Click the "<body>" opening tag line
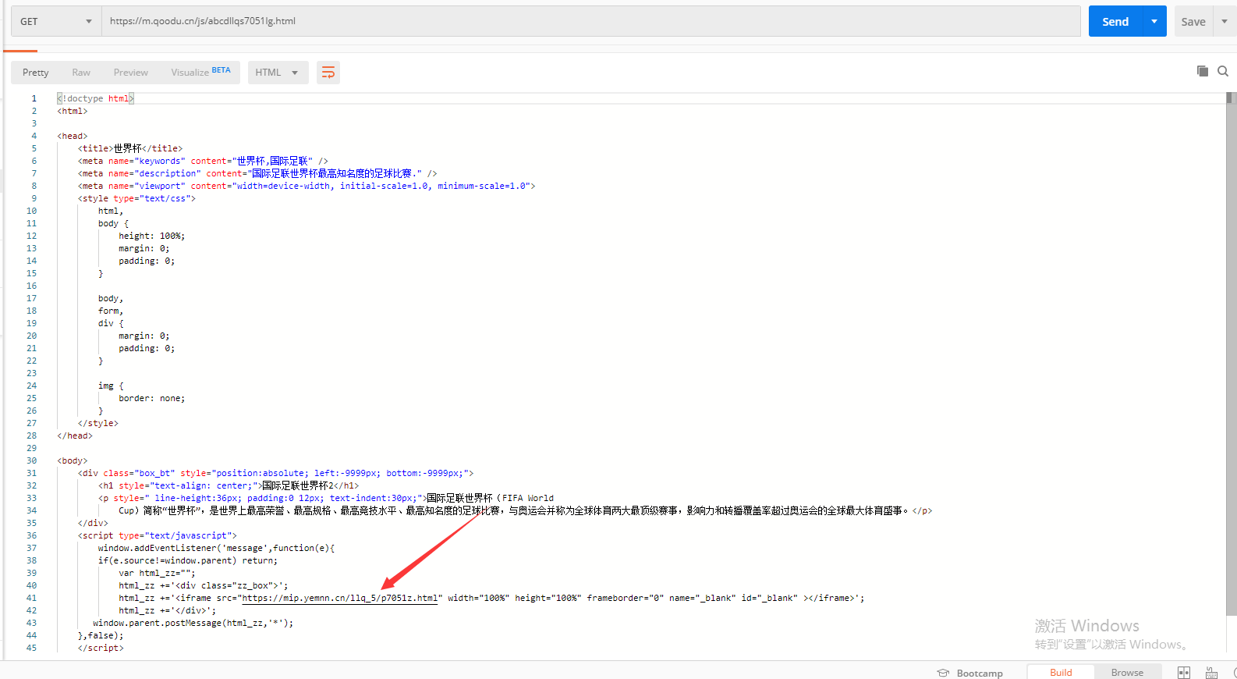Screen dimensions: 1237x679 [73, 460]
